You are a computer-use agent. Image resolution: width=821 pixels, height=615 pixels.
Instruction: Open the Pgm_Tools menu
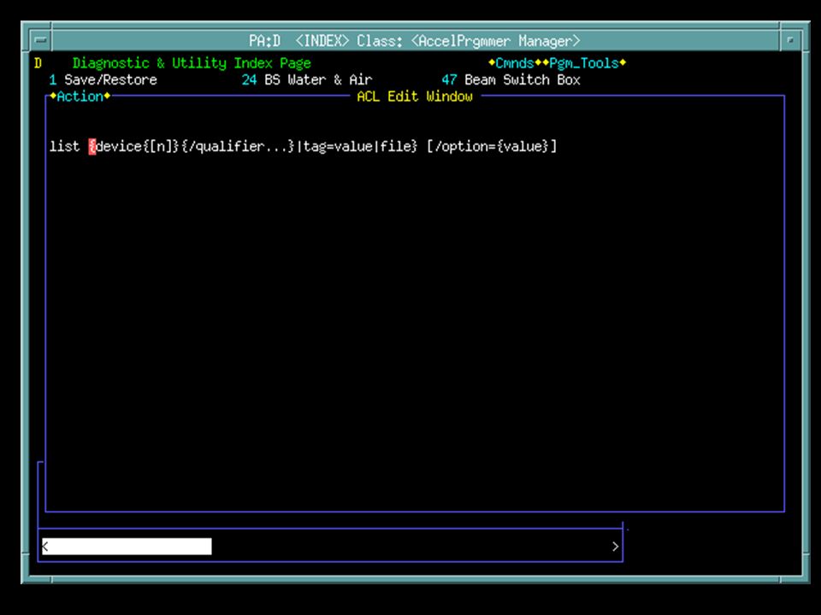click(x=584, y=63)
